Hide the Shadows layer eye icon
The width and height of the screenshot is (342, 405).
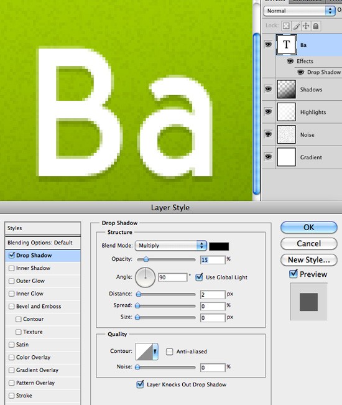268,89
